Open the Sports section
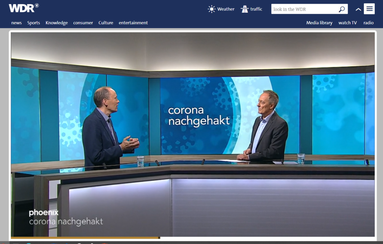This screenshot has width=383, height=244. click(33, 23)
